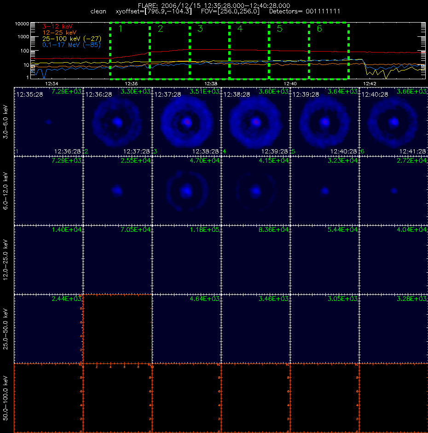Screen dimensions: 428x433
Task: Open the 3.0-6.0 keV image with peak 3.66E+03
Action: tap(393, 122)
